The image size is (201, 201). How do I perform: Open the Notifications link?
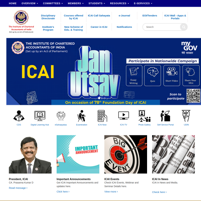pyautogui.click(x=124, y=27)
